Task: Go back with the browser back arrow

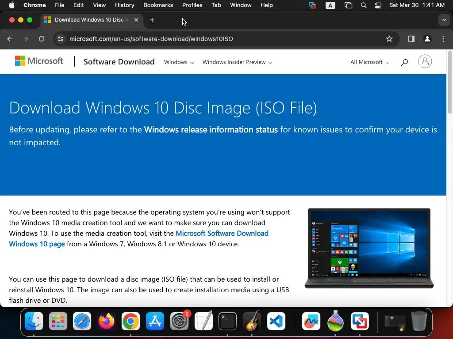Action: click(x=10, y=39)
